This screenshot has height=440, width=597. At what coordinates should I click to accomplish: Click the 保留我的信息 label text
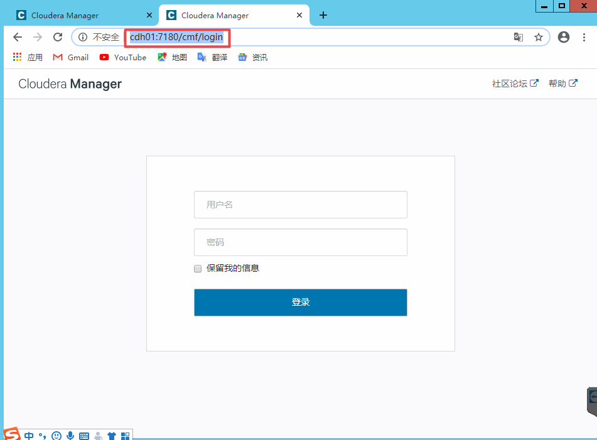(x=233, y=269)
